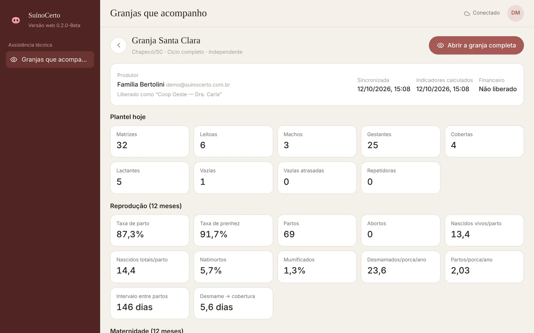The height and width of the screenshot is (333, 534).
Task: Click the Taxa de prenhez 91,7% card
Action: [233, 230]
